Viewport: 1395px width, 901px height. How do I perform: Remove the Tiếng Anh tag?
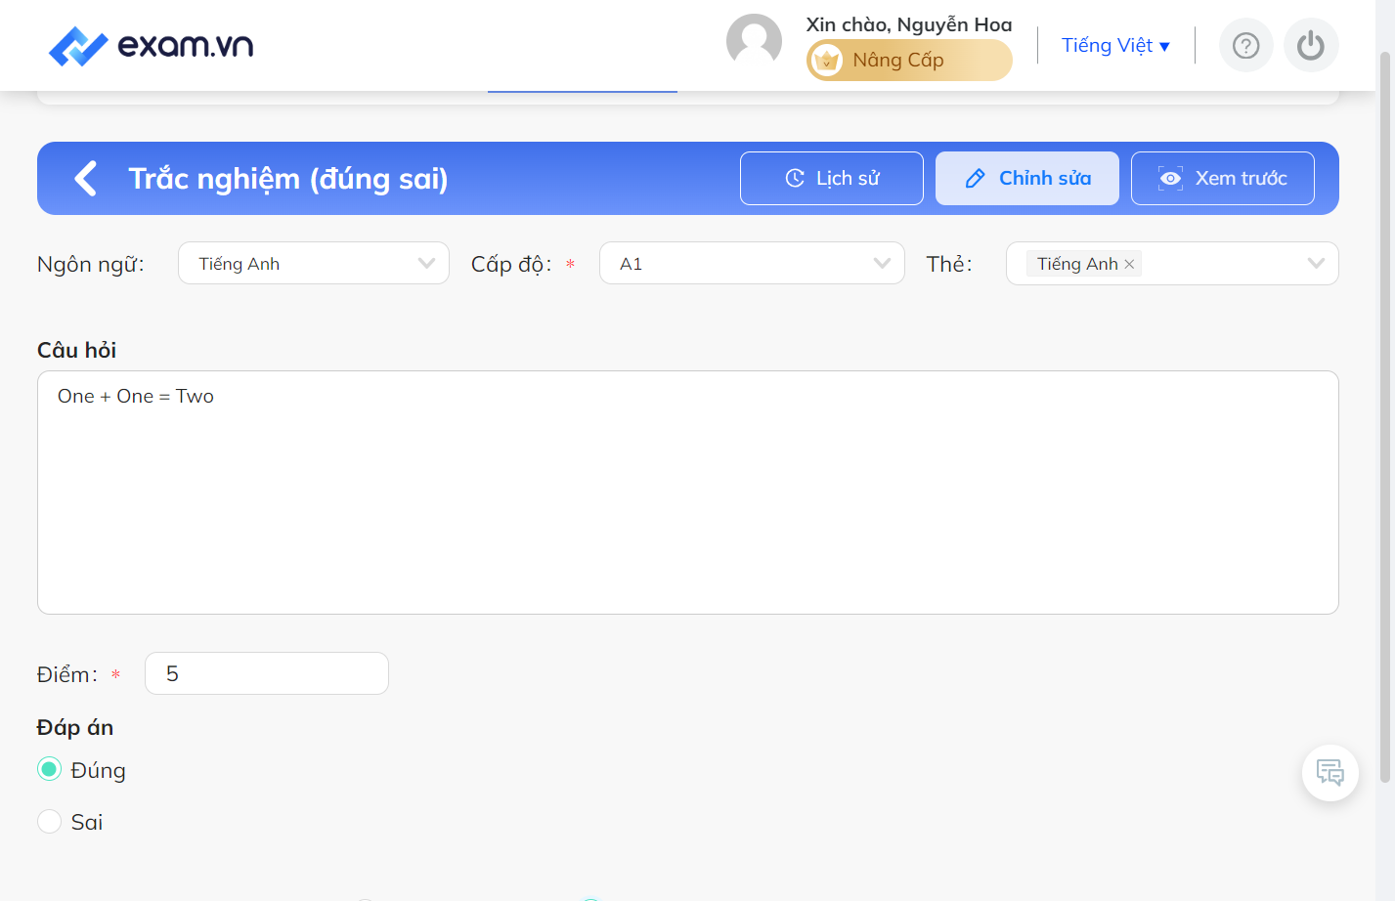(x=1130, y=264)
